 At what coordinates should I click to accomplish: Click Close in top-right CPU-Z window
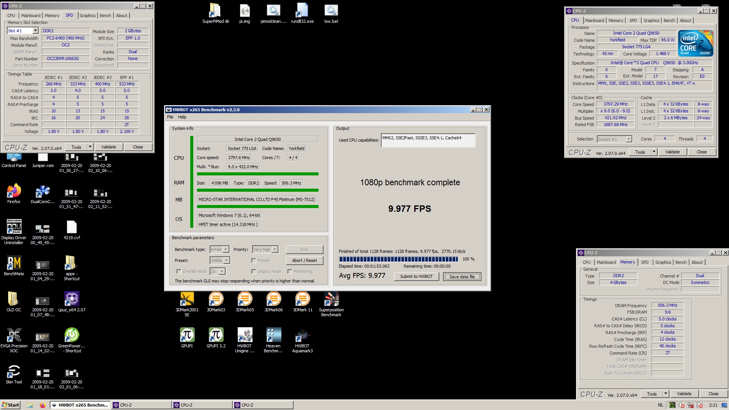coord(702,152)
